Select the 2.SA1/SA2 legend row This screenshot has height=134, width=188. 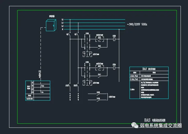(149, 79)
